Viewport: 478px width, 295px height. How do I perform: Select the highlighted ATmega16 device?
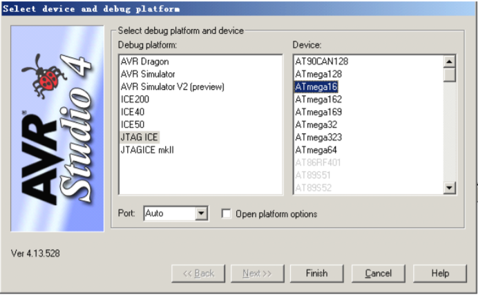pyautogui.click(x=316, y=87)
